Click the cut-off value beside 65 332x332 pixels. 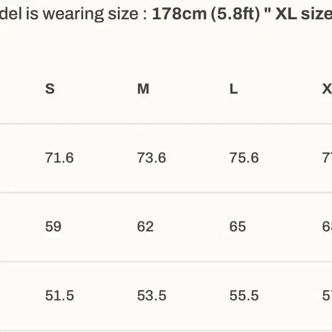[x=327, y=227]
